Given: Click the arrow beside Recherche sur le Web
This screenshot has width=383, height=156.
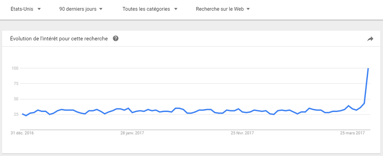Looking at the screenshot, I should (248, 9).
